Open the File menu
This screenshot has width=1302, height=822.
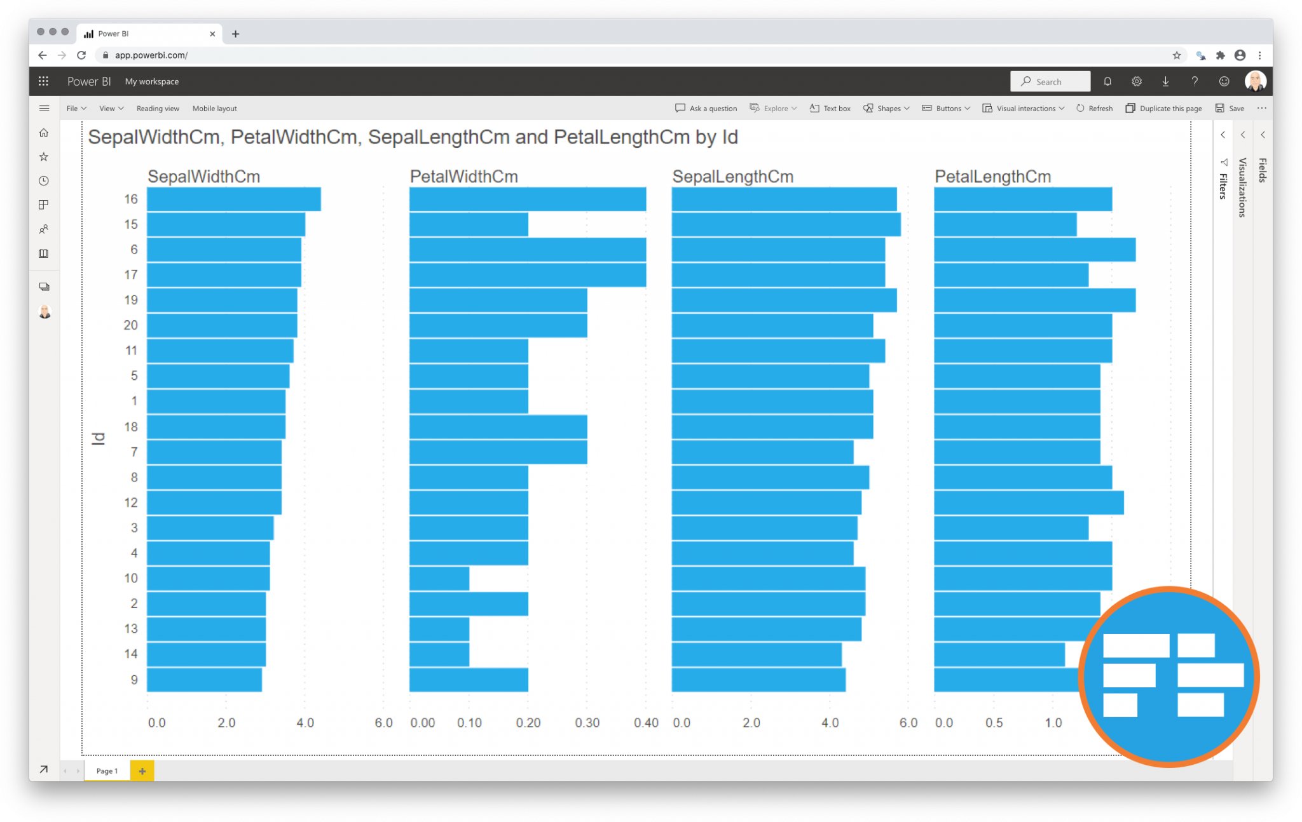pyautogui.click(x=74, y=108)
